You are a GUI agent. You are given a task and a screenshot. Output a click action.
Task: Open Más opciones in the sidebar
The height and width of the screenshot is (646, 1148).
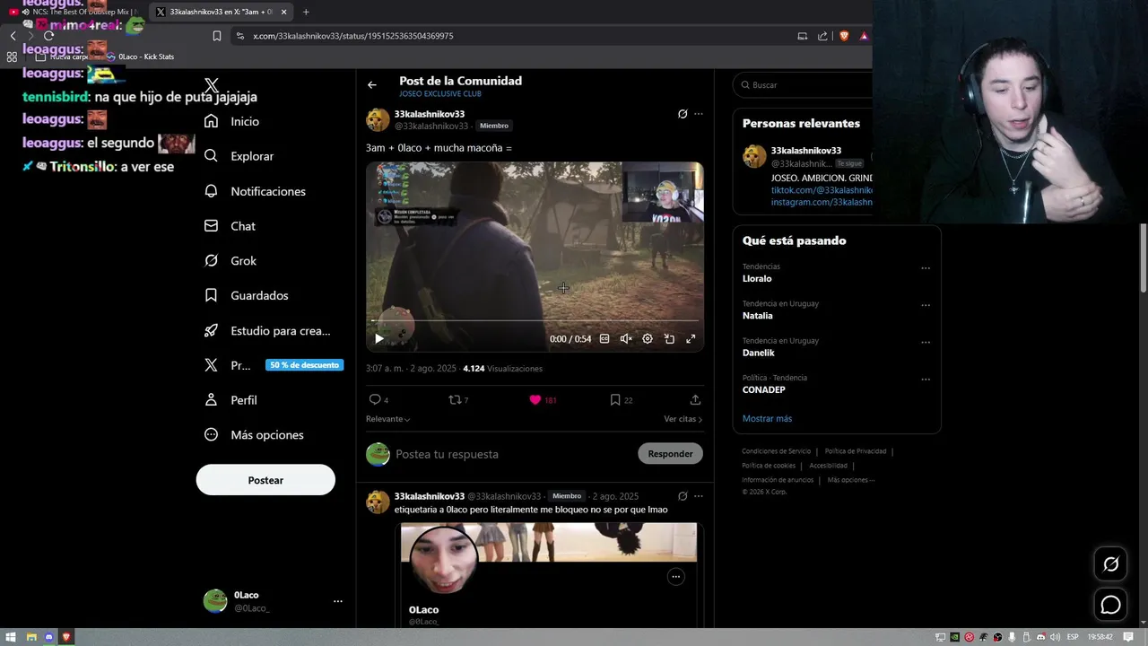[254, 435]
